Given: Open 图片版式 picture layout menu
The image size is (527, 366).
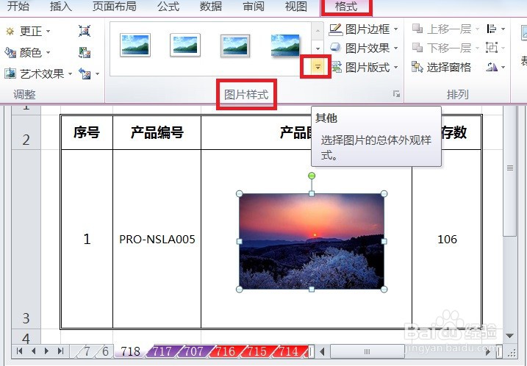Looking at the screenshot, I should 365,67.
